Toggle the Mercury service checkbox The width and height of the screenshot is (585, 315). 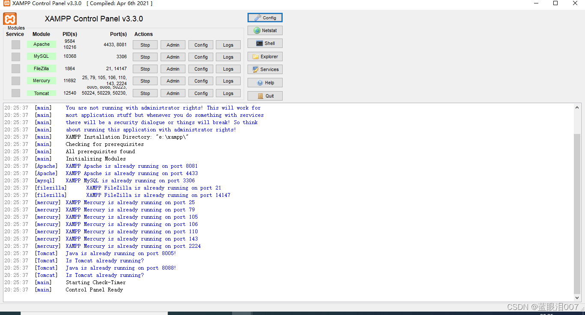click(16, 81)
